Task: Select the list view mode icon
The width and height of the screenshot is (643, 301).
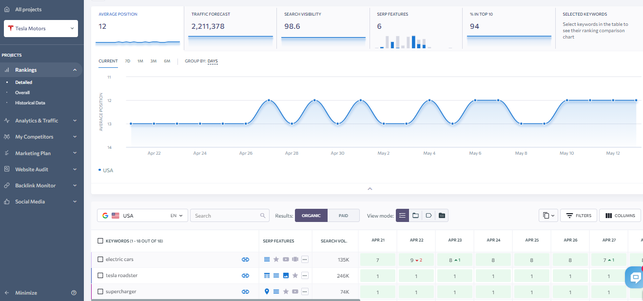Action: (x=402, y=216)
